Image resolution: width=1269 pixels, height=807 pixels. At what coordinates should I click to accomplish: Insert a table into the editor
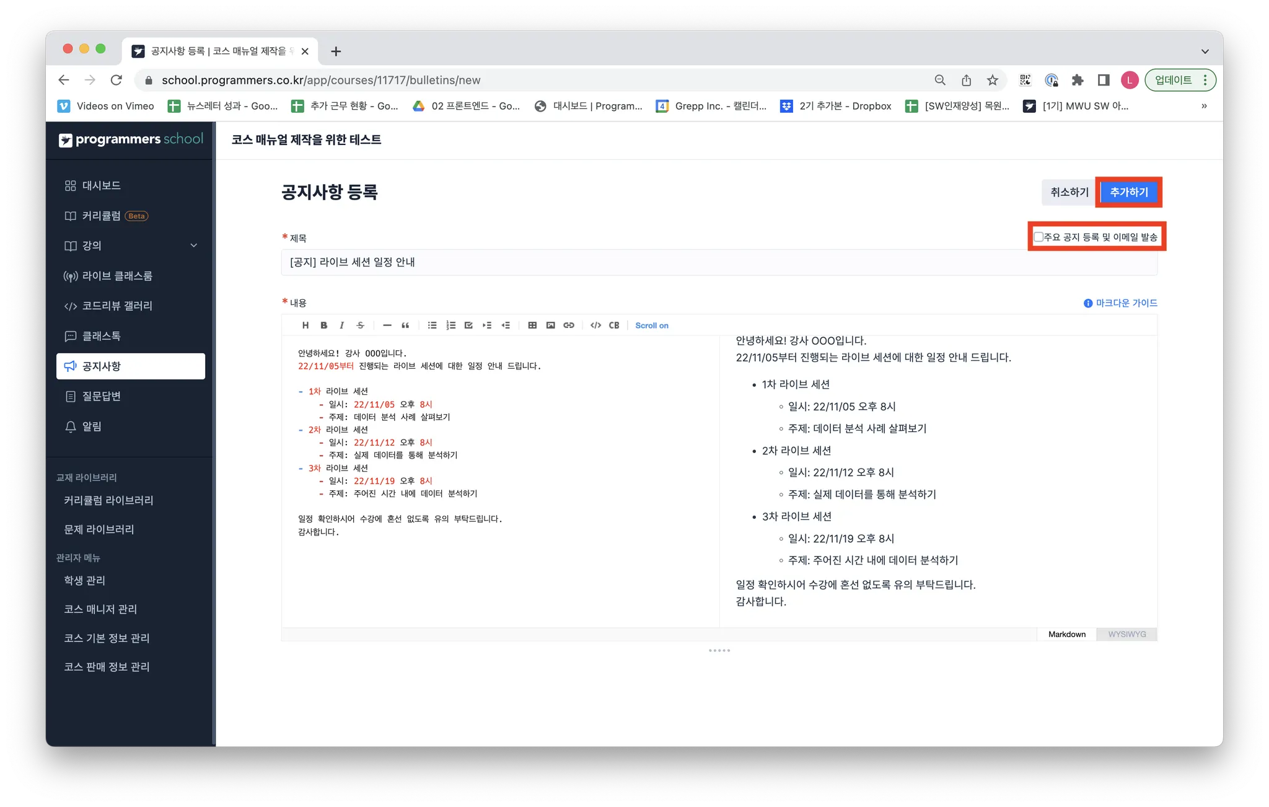(532, 325)
